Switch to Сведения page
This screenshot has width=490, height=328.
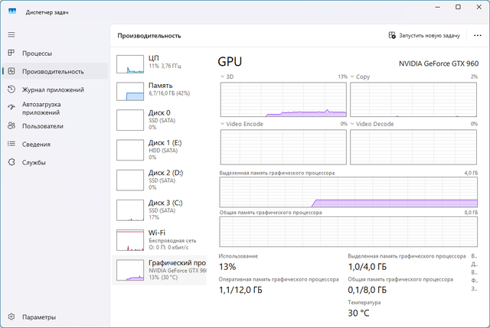pyautogui.click(x=55, y=145)
